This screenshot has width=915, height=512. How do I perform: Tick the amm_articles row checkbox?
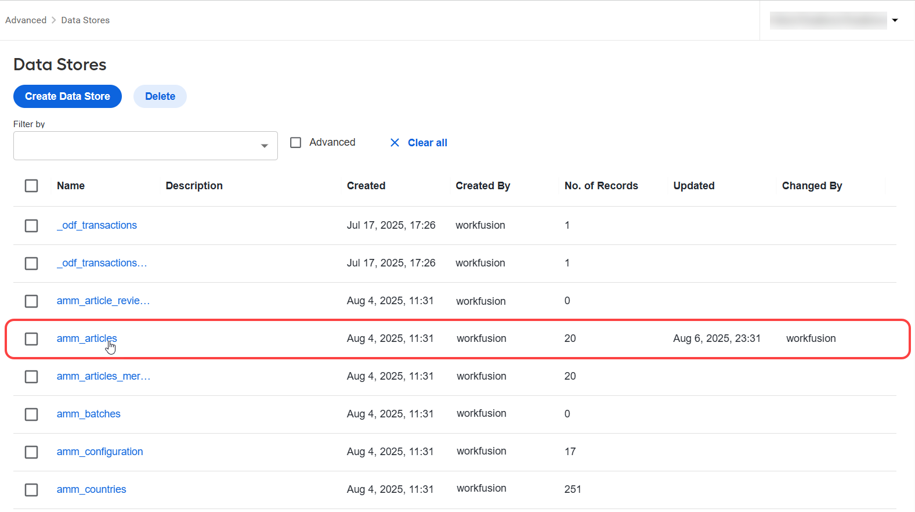click(31, 339)
